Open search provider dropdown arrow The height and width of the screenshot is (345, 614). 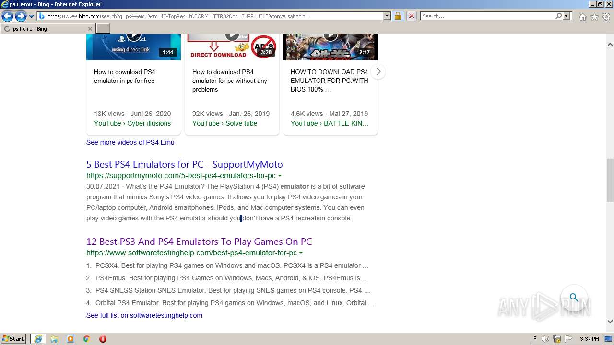tap(567, 16)
